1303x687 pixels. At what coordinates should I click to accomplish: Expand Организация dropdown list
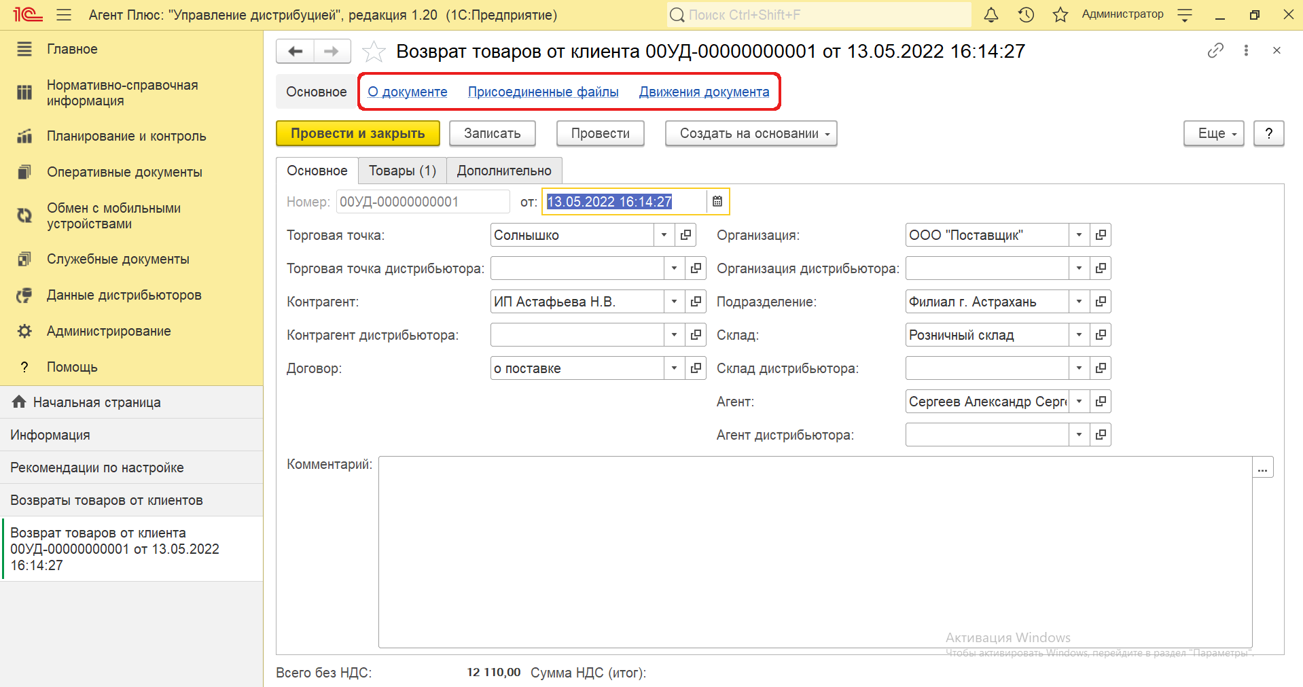[x=1079, y=234]
